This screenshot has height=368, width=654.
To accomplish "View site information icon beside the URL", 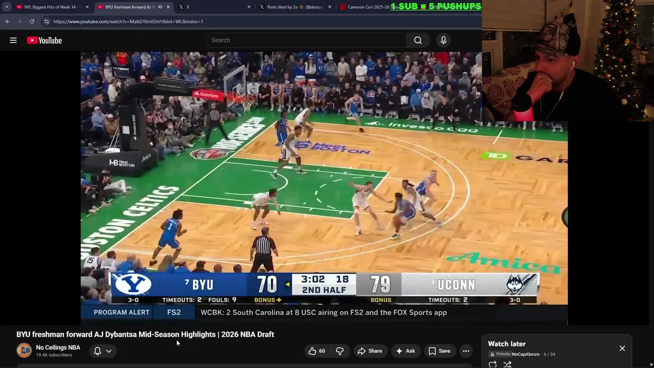I will pyautogui.click(x=46, y=21).
